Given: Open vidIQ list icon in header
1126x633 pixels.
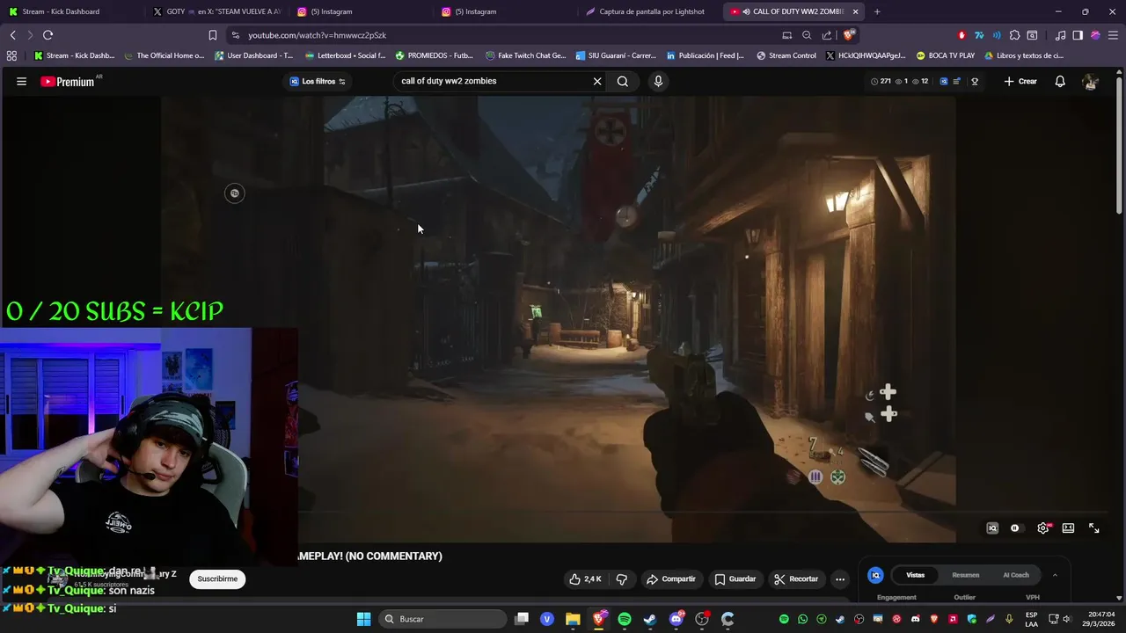Looking at the screenshot, I should click(957, 81).
